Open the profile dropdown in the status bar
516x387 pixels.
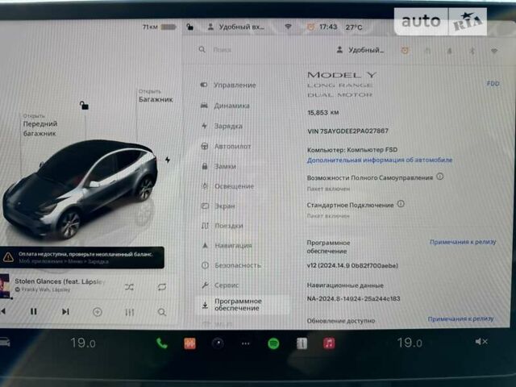236,27
